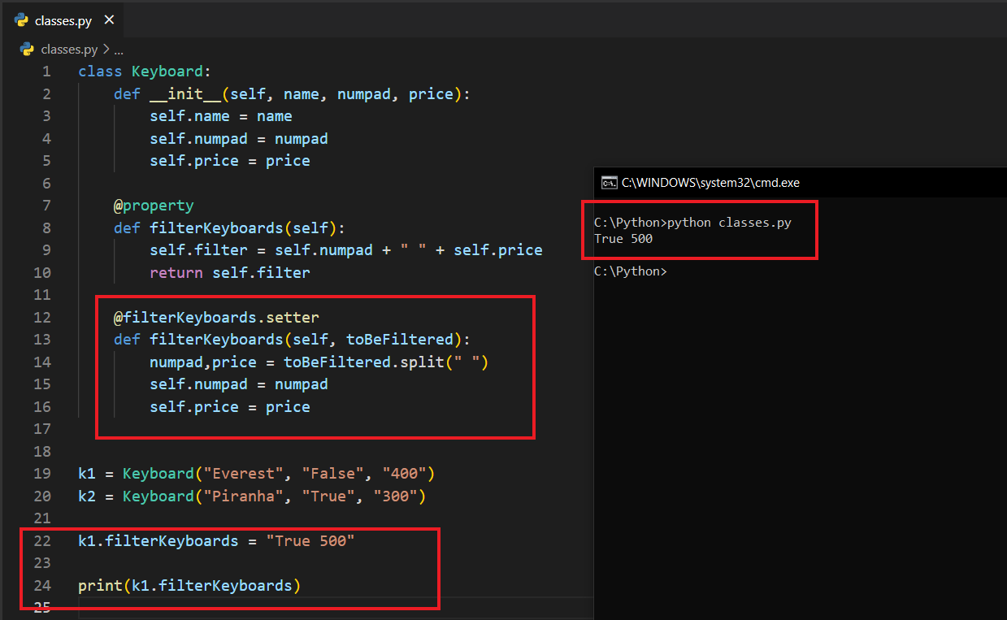Screen dimensions: 1007x620
Task: Click the empty C:\Python> prompt in terminal
Action: (630, 271)
